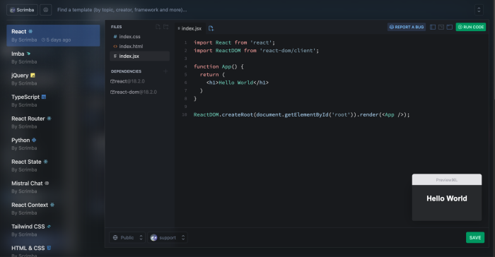The height and width of the screenshot is (257, 495).
Task: Click function App() on line 4
Action: click(219, 66)
